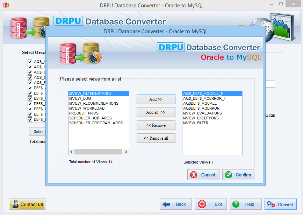Click the person icon on Contact us

(15, 204)
